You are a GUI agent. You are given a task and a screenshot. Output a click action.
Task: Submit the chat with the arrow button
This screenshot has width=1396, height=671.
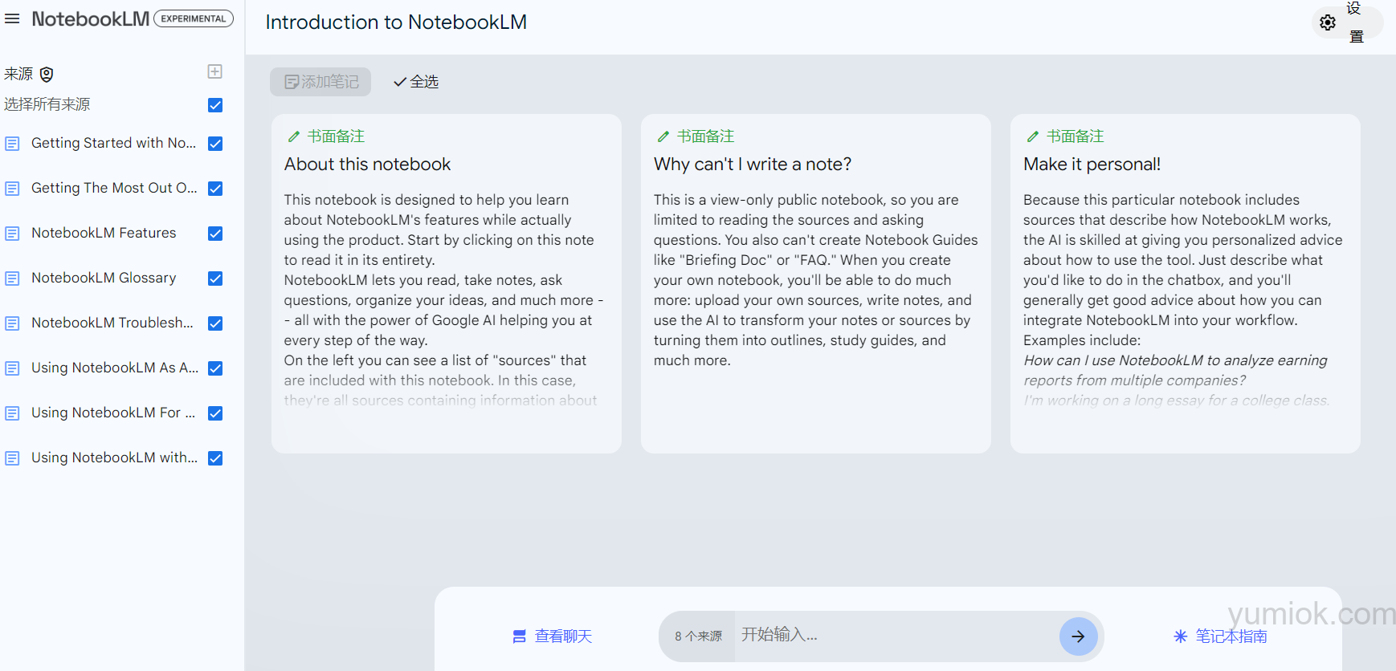point(1079,636)
